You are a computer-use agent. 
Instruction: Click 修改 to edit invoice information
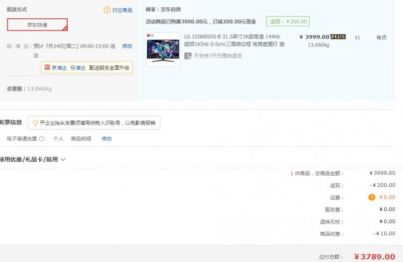coord(107,139)
